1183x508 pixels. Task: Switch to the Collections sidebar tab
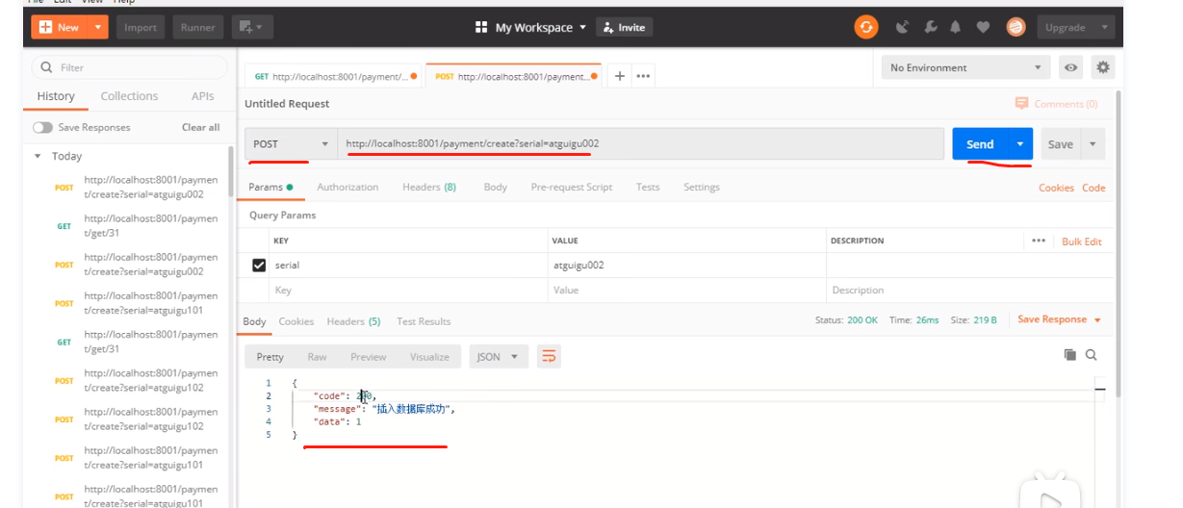[x=129, y=96]
